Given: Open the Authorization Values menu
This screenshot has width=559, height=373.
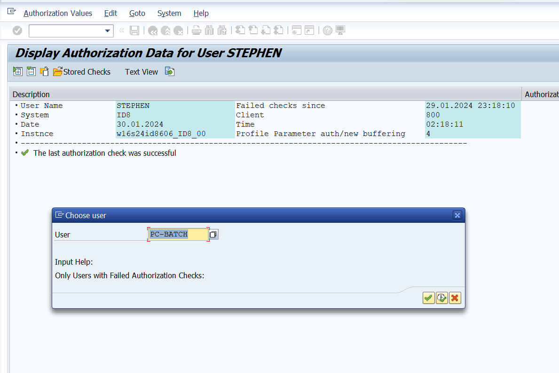Looking at the screenshot, I should 58,13.
